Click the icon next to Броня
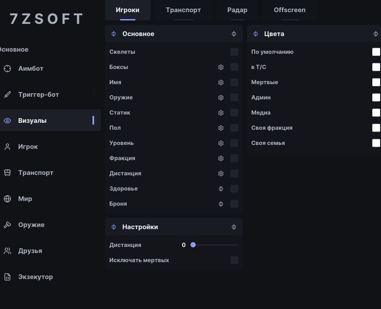381x309 pixels. click(220, 204)
